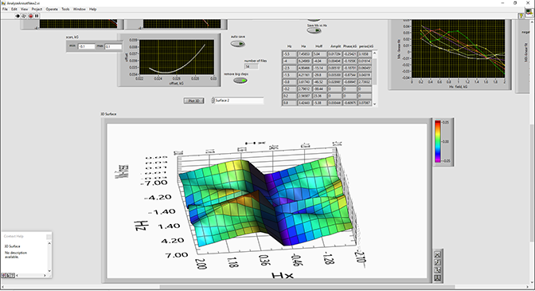
Task: Click the scan min input field
Action: 86,46
